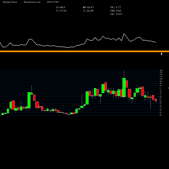Click the 51 price axis label

(161, 104)
